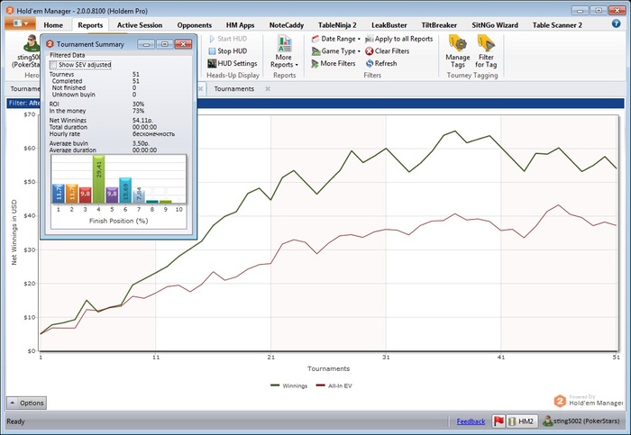Click the HM2 status bar button

pos(522,421)
